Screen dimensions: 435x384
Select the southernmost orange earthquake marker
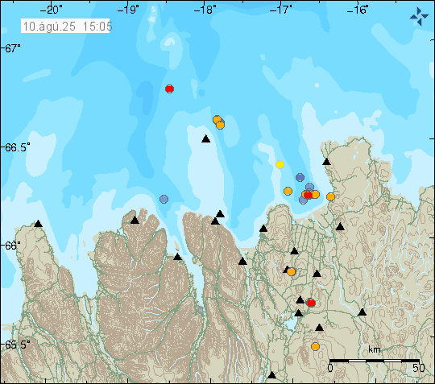coord(315,347)
